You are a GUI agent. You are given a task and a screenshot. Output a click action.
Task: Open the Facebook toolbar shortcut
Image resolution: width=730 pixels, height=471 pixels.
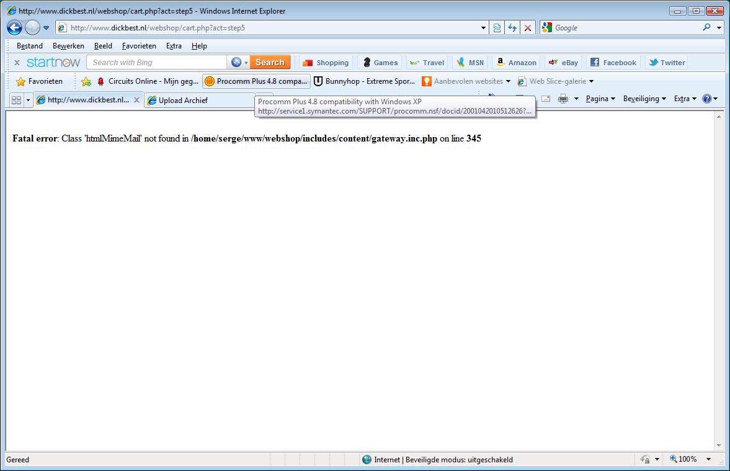tap(613, 63)
